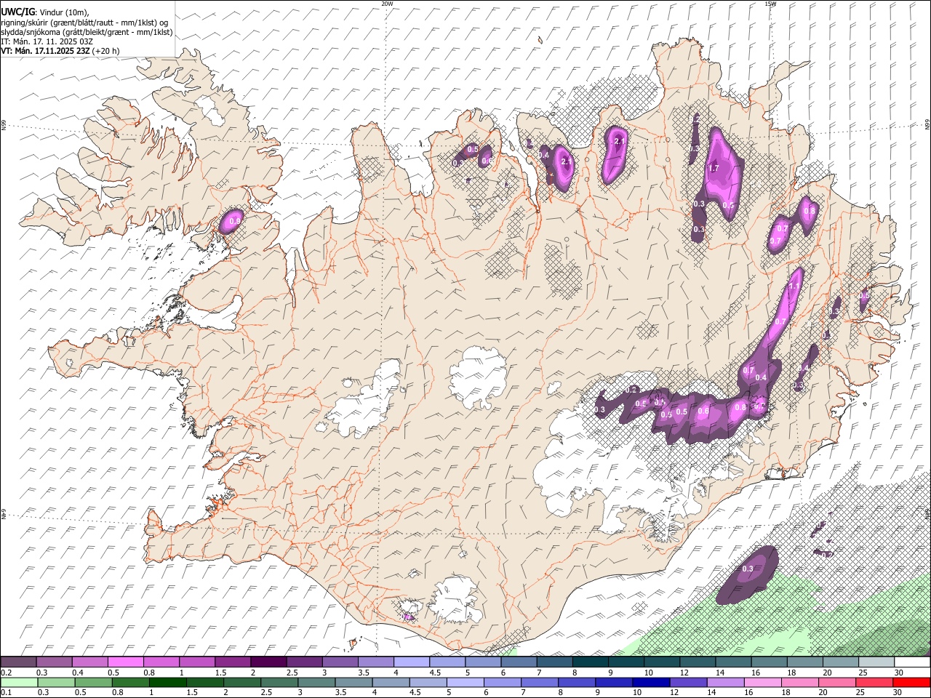The image size is (931, 698).
Task: Select the VT valid time line
Action: point(60,51)
